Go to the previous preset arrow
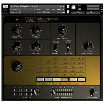The image size is (105, 105). click(60, 6)
